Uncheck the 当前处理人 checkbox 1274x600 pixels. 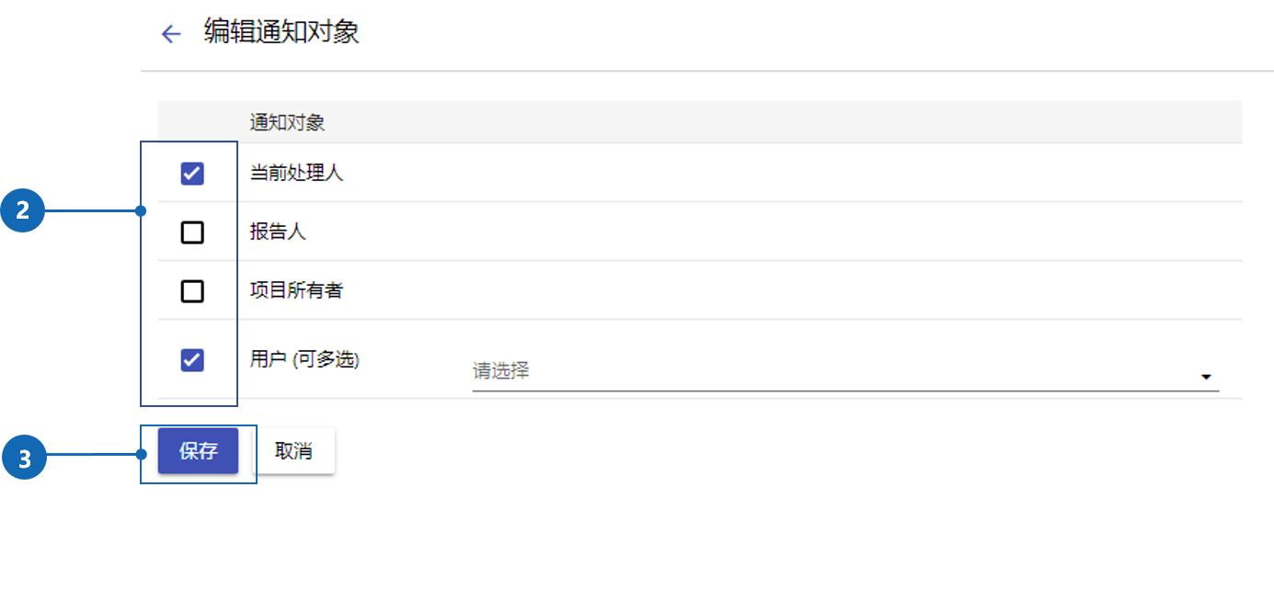(192, 173)
